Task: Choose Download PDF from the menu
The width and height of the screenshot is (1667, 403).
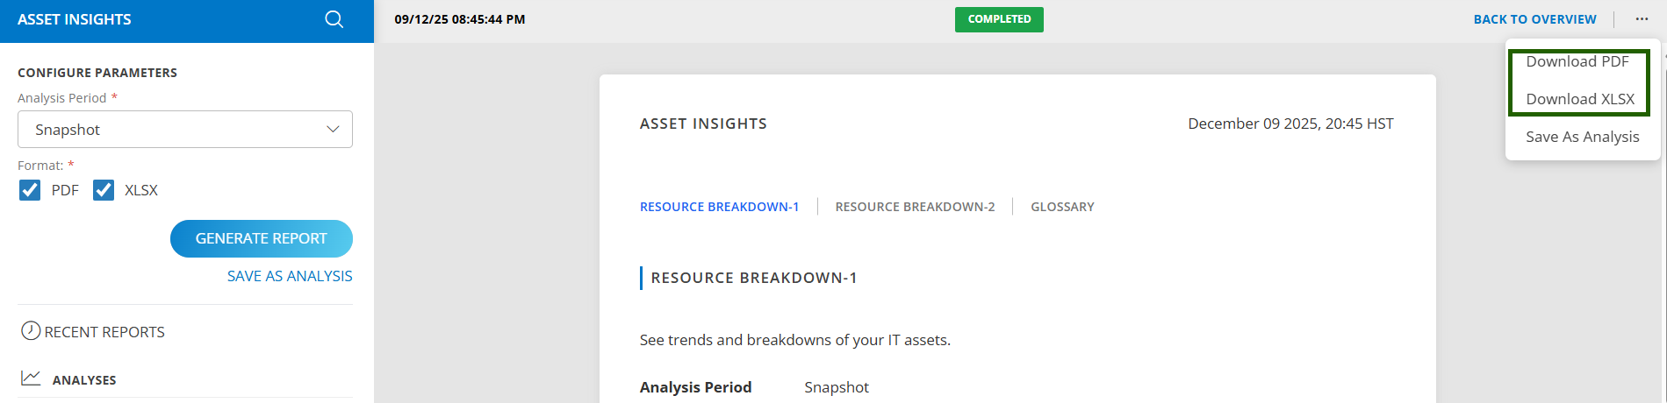Action: (x=1577, y=62)
